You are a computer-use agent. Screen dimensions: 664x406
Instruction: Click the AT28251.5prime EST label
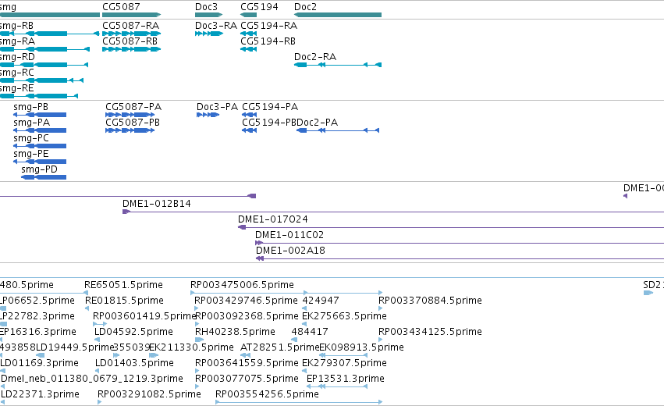(x=279, y=347)
